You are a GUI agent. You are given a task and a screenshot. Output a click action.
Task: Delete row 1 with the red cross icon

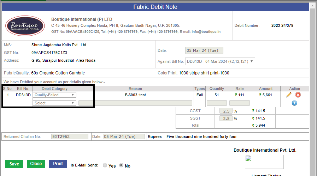(x=298, y=95)
